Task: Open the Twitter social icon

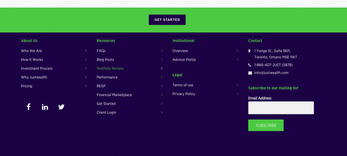Action: point(61,107)
